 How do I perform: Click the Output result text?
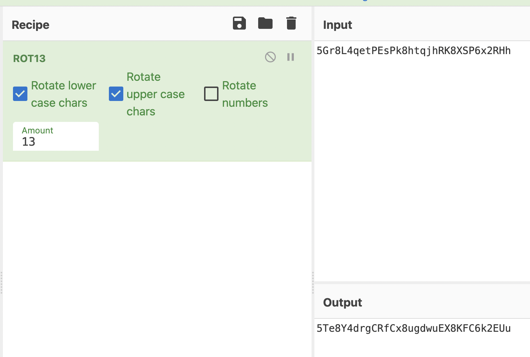click(x=413, y=328)
